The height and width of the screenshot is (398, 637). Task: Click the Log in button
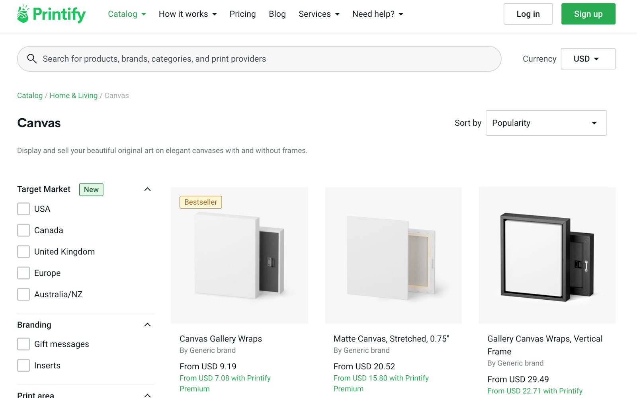pos(528,14)
